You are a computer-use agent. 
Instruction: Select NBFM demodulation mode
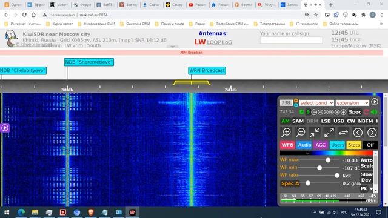tap(366, 121)
